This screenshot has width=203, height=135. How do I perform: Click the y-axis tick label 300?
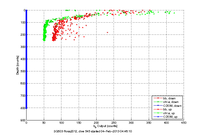(x=23, y=47)
